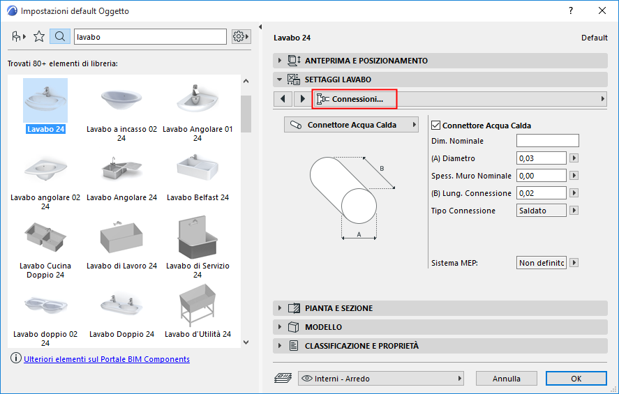Select Lavabo Angolare 01 24
619x394 pixels.
197,110
